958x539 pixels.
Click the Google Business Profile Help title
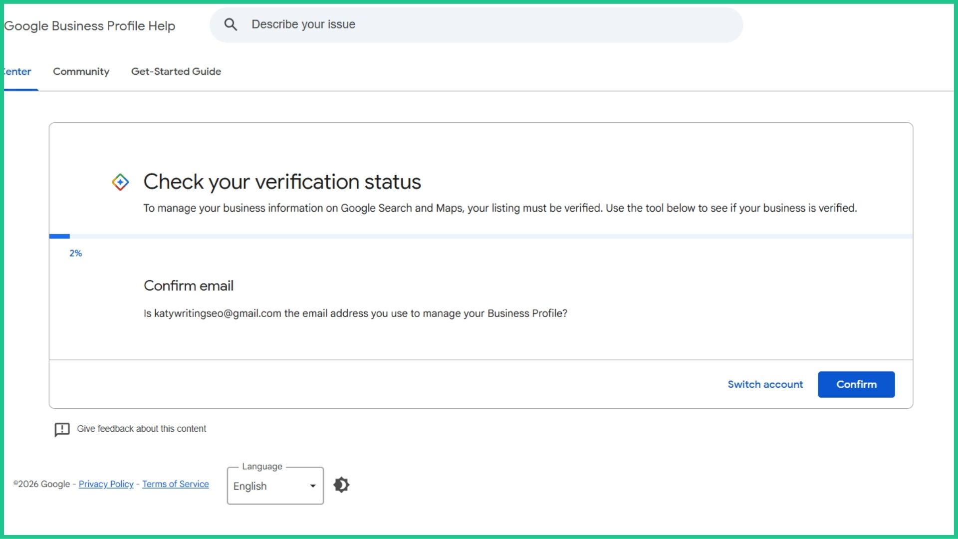pos(90,26)
